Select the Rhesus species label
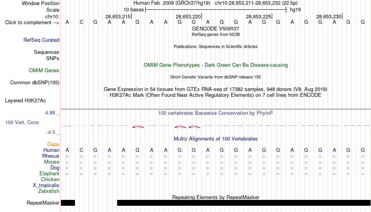371x212 pixels. pyautogui.click(x=51, y=156)
